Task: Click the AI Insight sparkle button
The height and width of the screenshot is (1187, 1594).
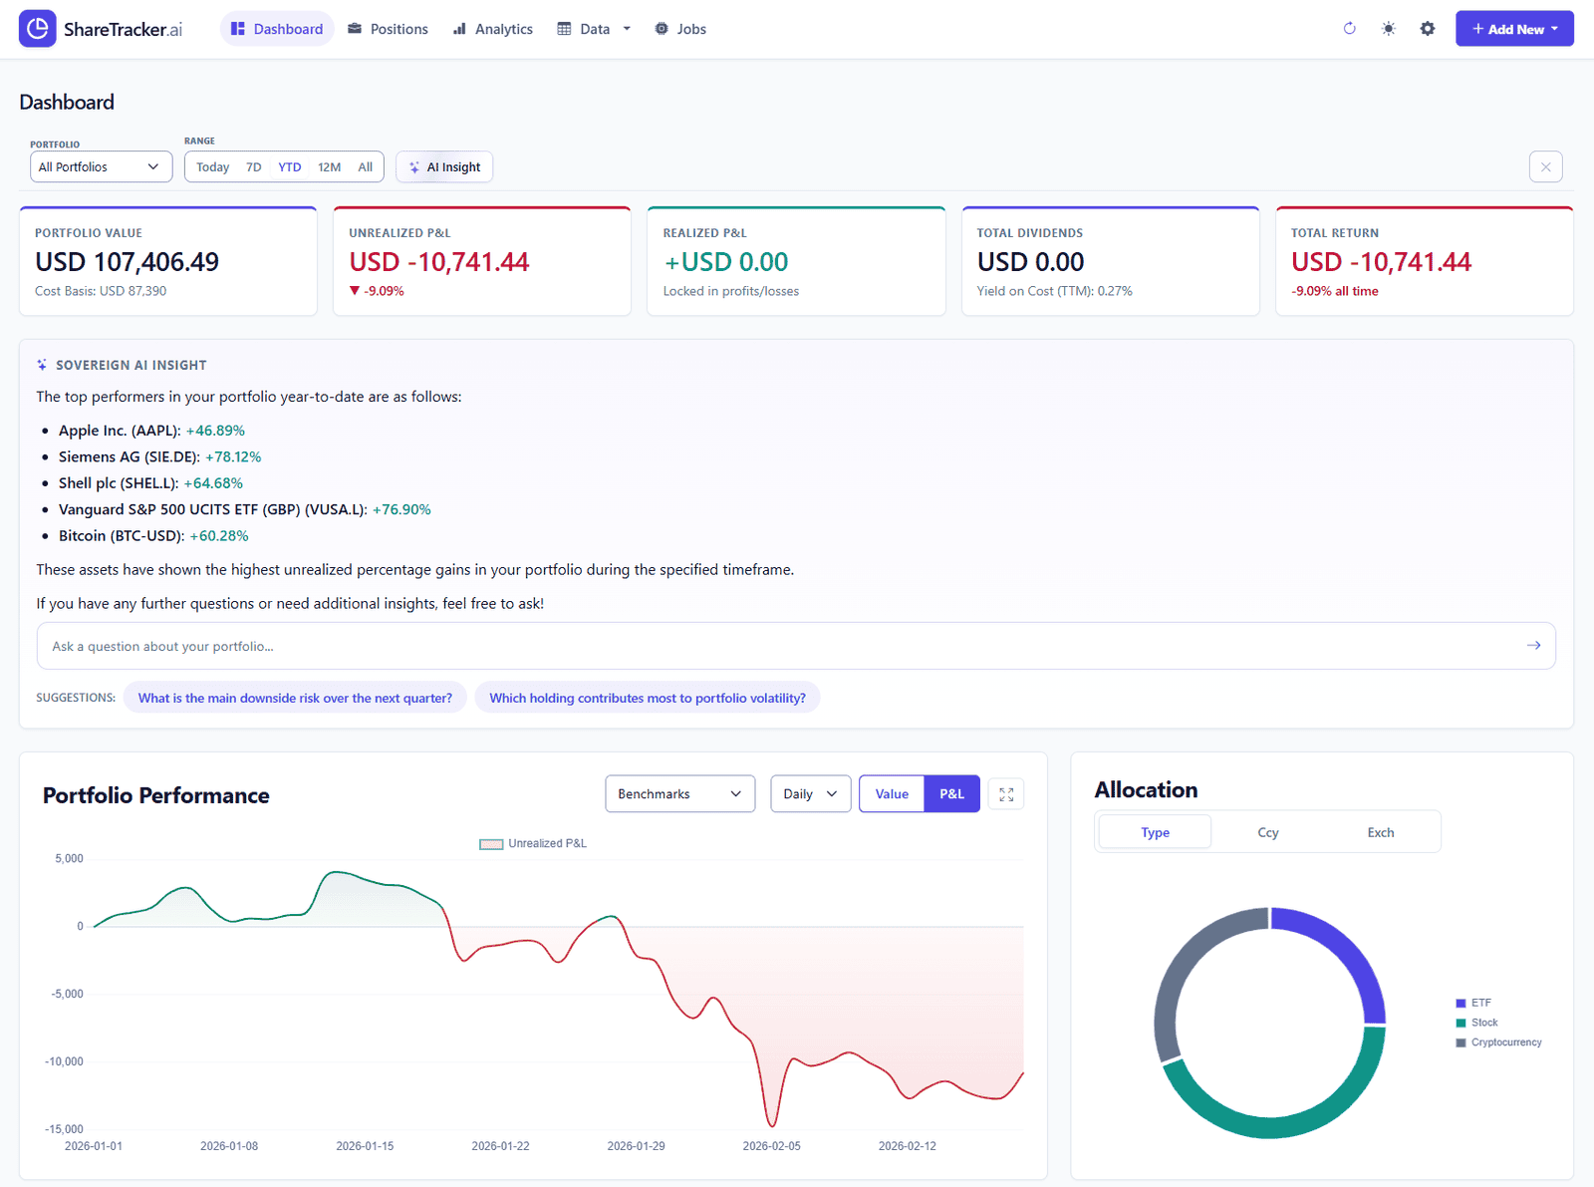Action: click(413, 166)
